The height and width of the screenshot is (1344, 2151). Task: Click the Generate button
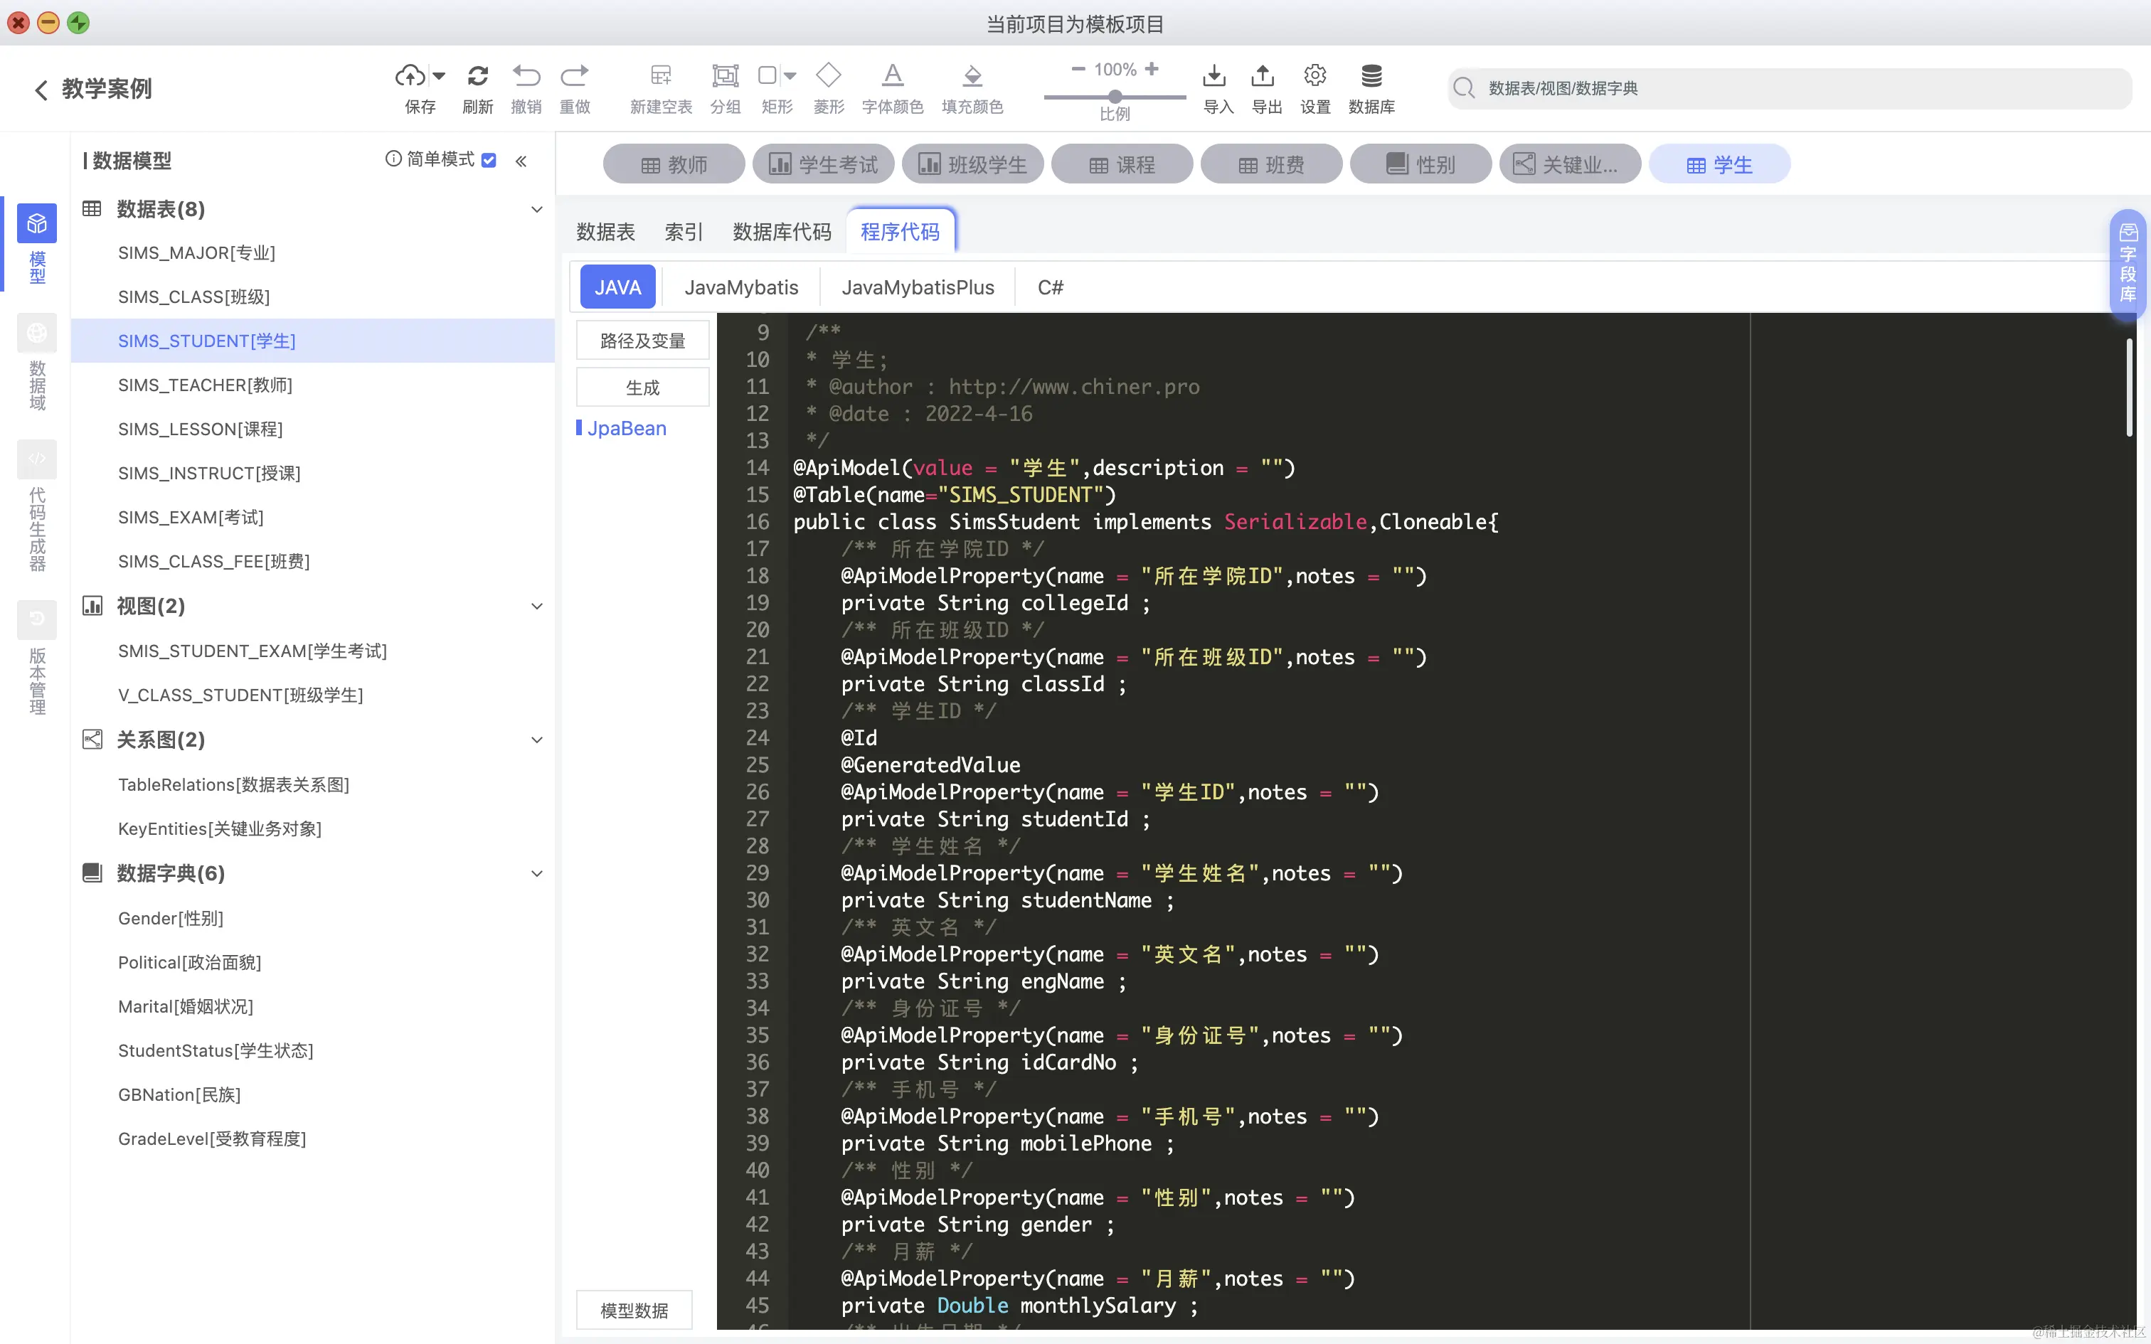[x=642, y=388]
